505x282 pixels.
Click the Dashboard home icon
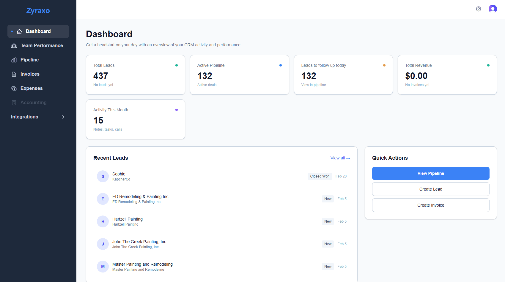click(x=19, y=31)
